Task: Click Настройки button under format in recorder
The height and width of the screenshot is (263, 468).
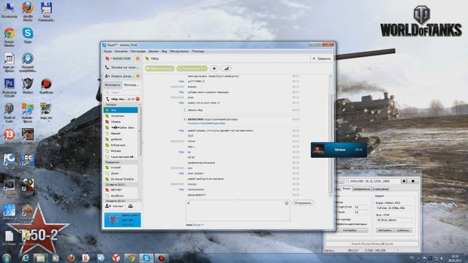Action: [385, 231]
